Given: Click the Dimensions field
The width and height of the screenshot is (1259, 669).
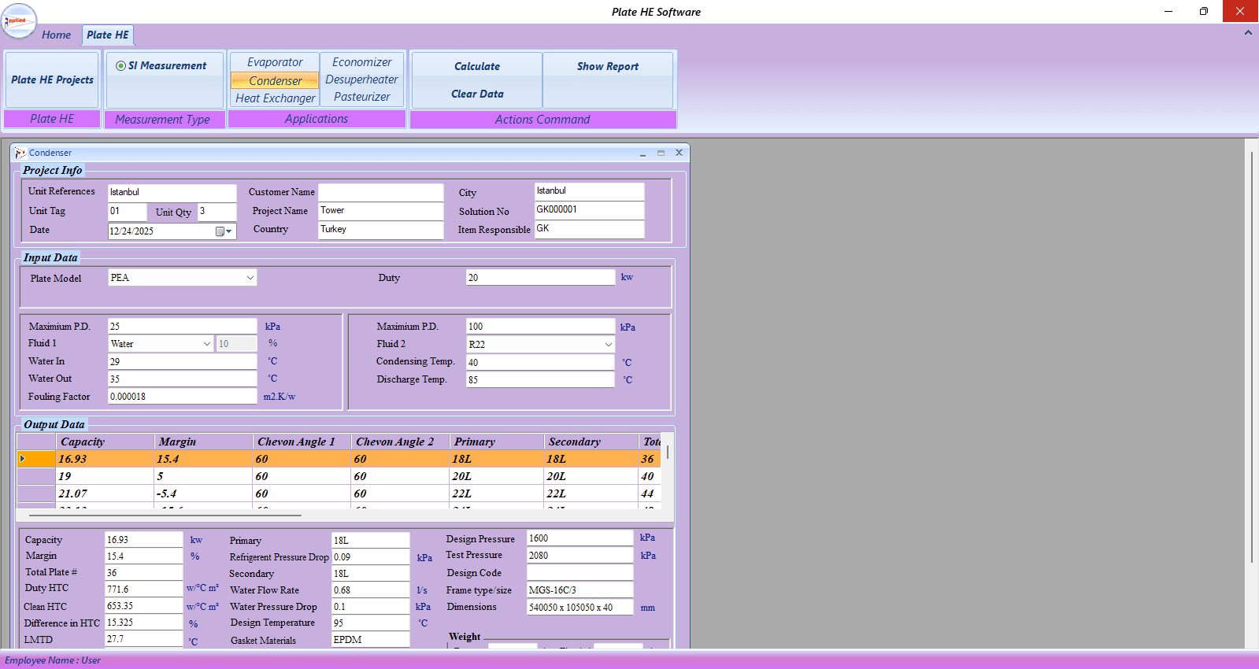Looking at the screenshot, I should (580, 608).
